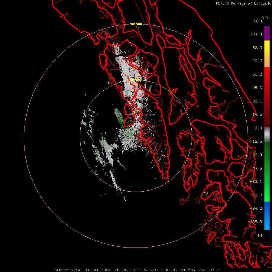
Task: Click the TH threshold label
Action: click(260, 235)
